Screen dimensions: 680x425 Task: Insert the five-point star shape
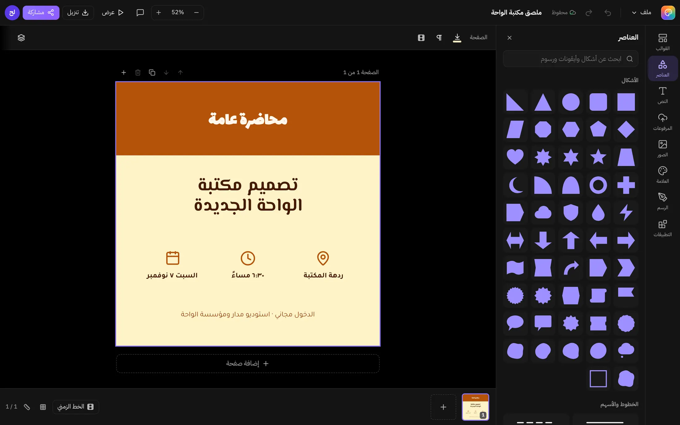[x=598, y=157]
